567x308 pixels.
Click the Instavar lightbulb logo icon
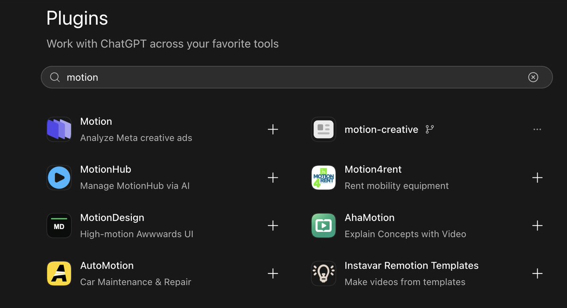pos(324,273)
